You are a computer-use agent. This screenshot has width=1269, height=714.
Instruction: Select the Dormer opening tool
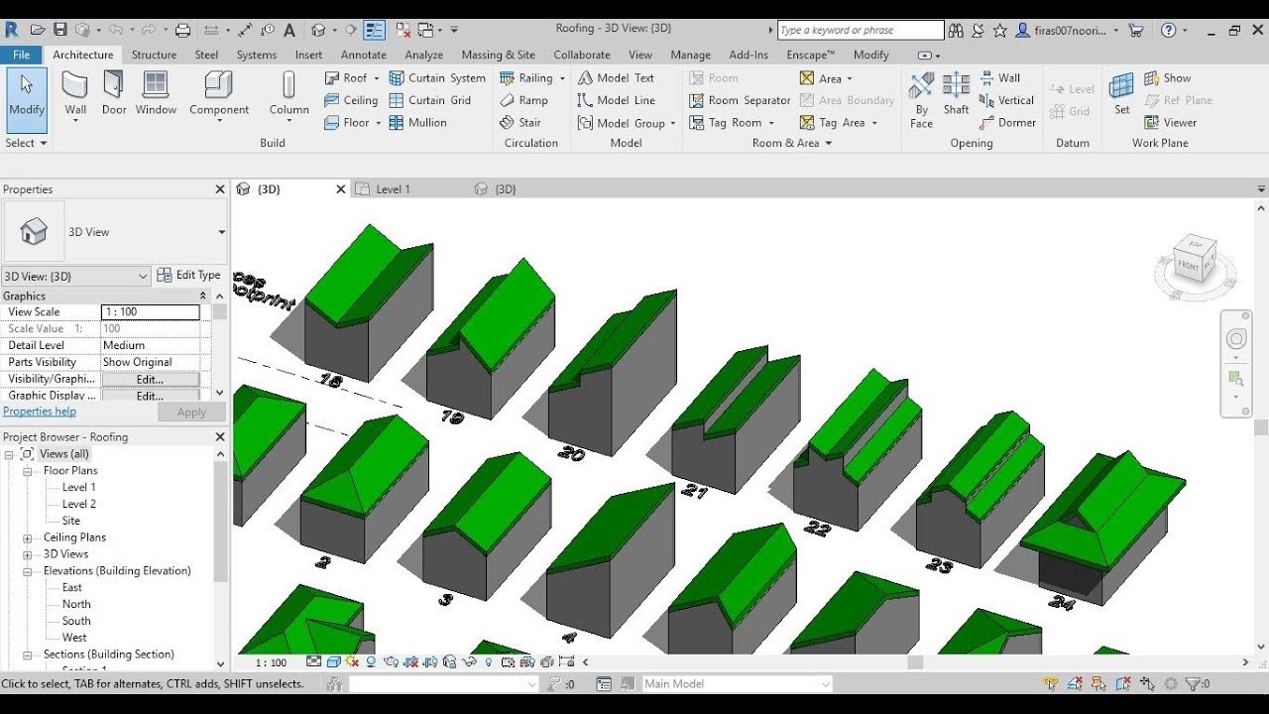[x=1007, y=123]
